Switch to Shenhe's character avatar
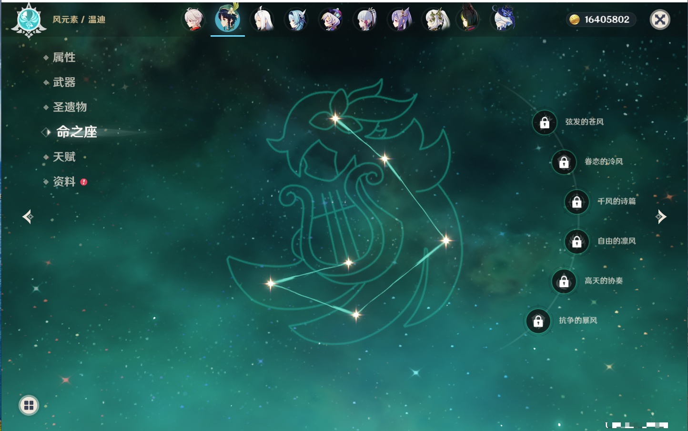Viewport: 688px width, 431px height. pos(262,20)
